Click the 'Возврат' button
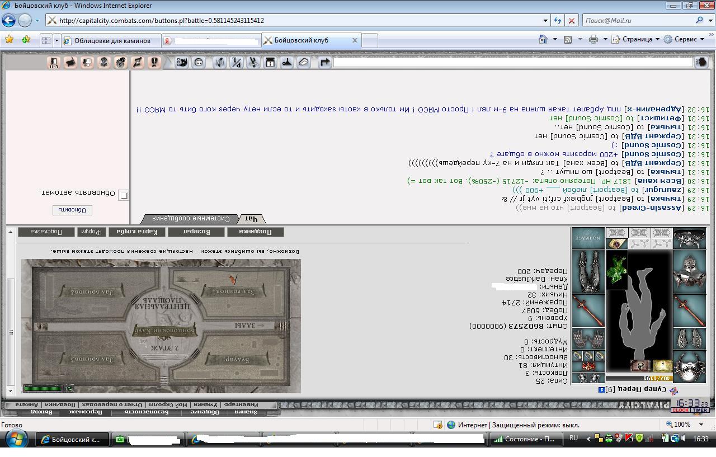Screen dimensions: 716x457 point(196,232)
